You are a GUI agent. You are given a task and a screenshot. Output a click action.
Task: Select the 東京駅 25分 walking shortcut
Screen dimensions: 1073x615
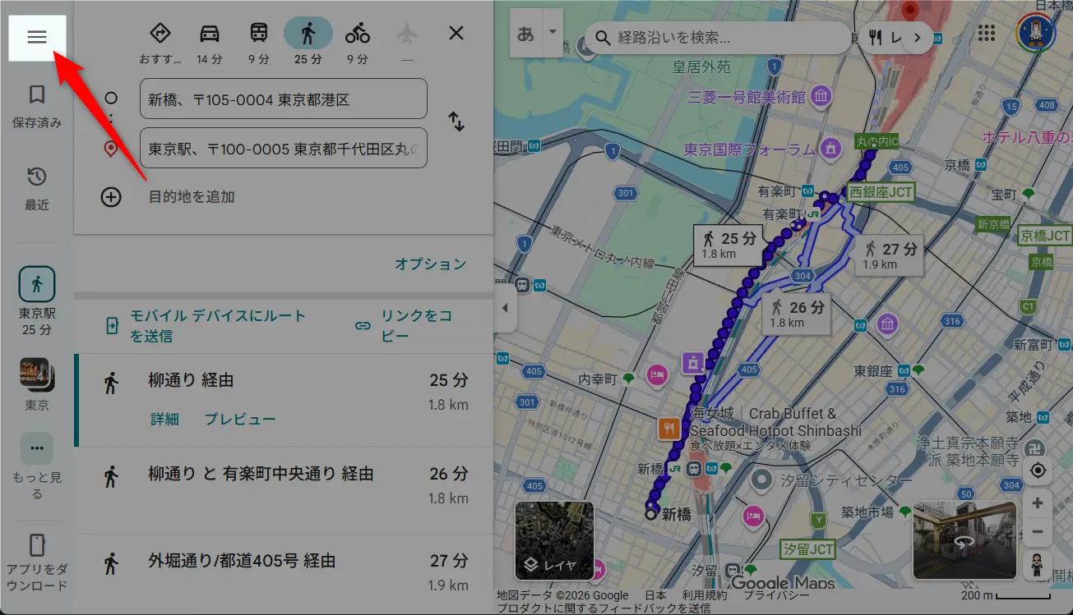pos(37,301)
